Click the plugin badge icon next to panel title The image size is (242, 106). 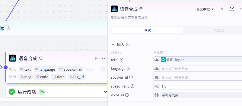coord(141,9)
